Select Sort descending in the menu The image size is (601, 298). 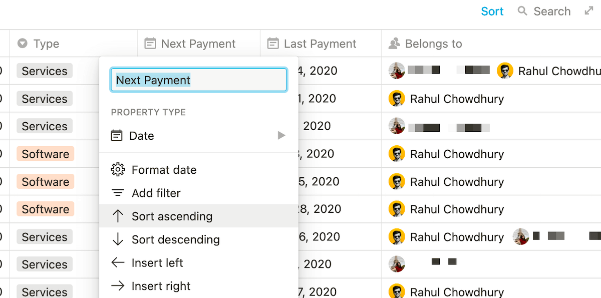(x=175, y=239)
